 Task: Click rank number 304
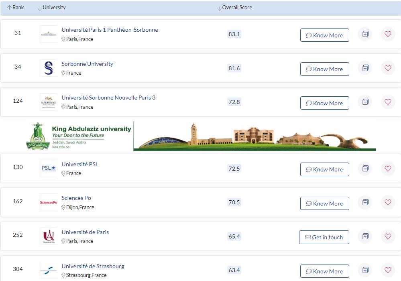pos(18,269)
